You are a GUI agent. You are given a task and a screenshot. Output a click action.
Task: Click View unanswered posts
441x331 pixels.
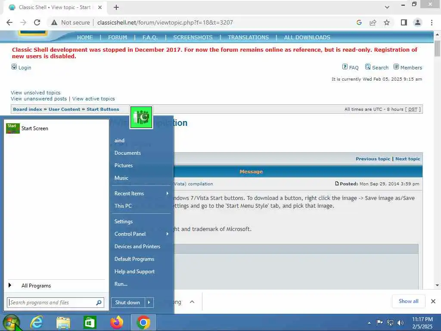(x=39, y=99)
